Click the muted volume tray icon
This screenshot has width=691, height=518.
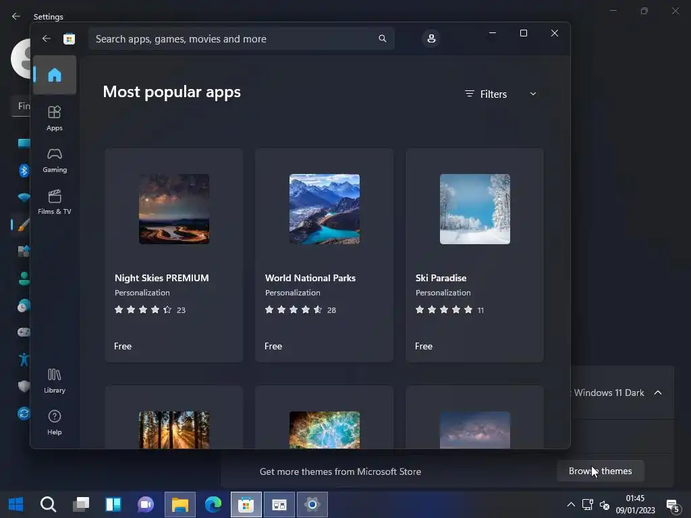coord(605,505)
